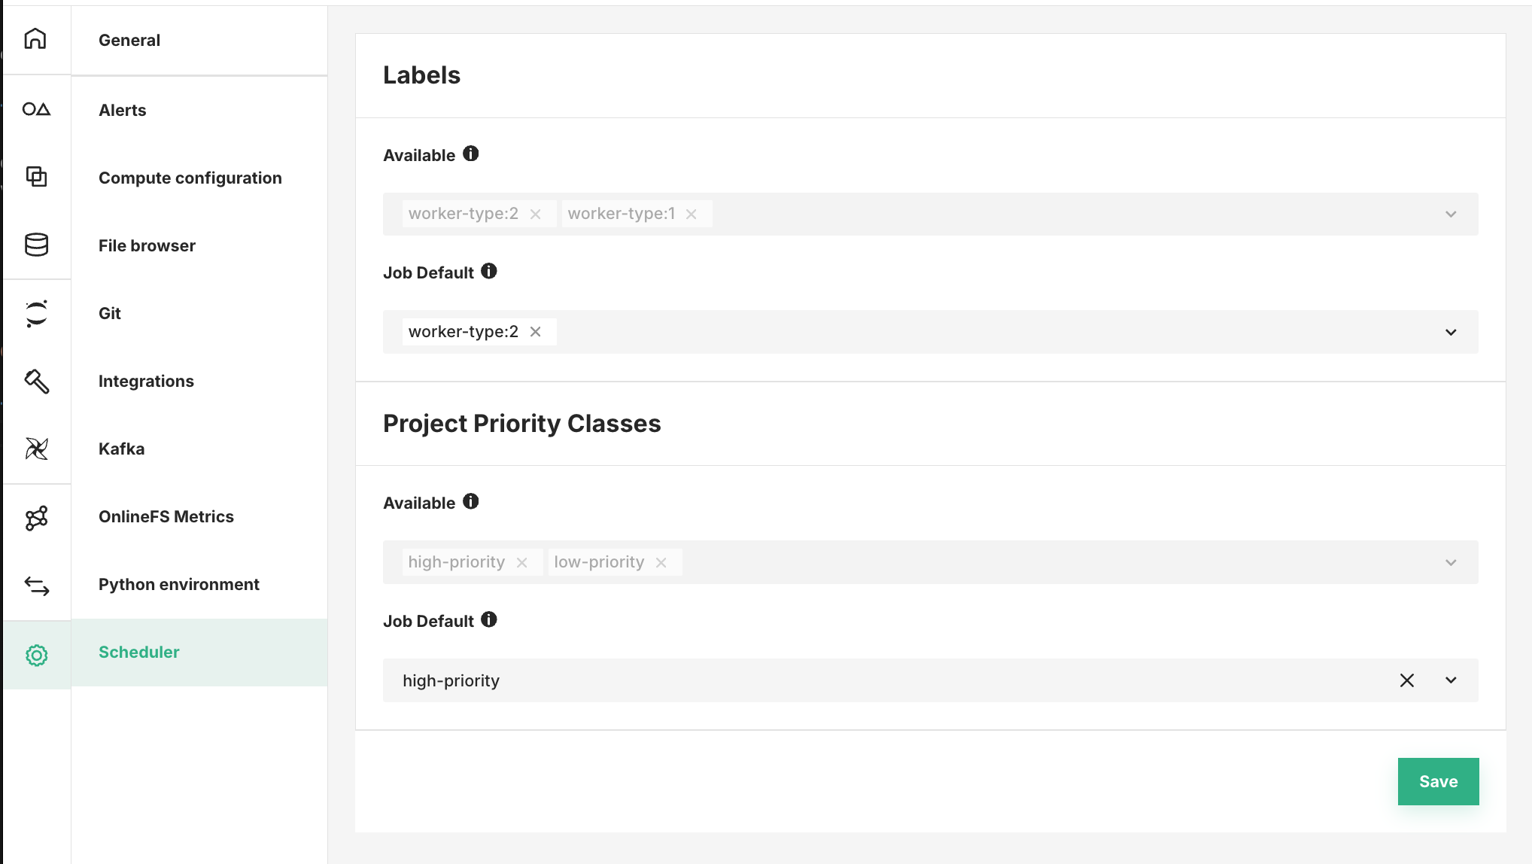Click the overlapping squares compute icon

[x=35, y=177]
